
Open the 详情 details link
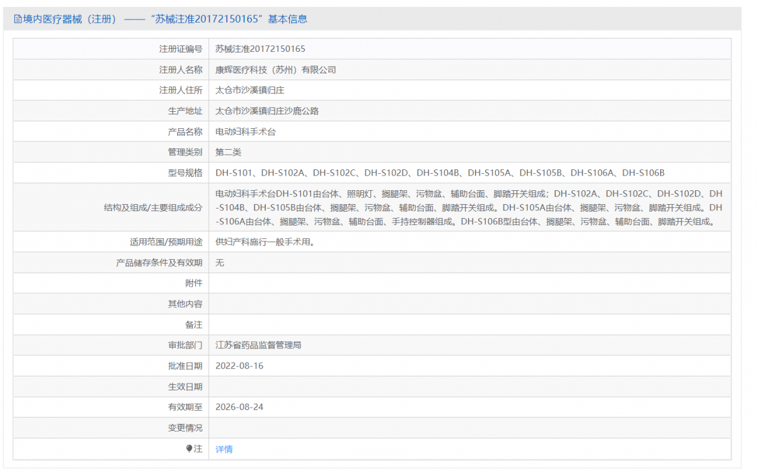click(224, 449)
